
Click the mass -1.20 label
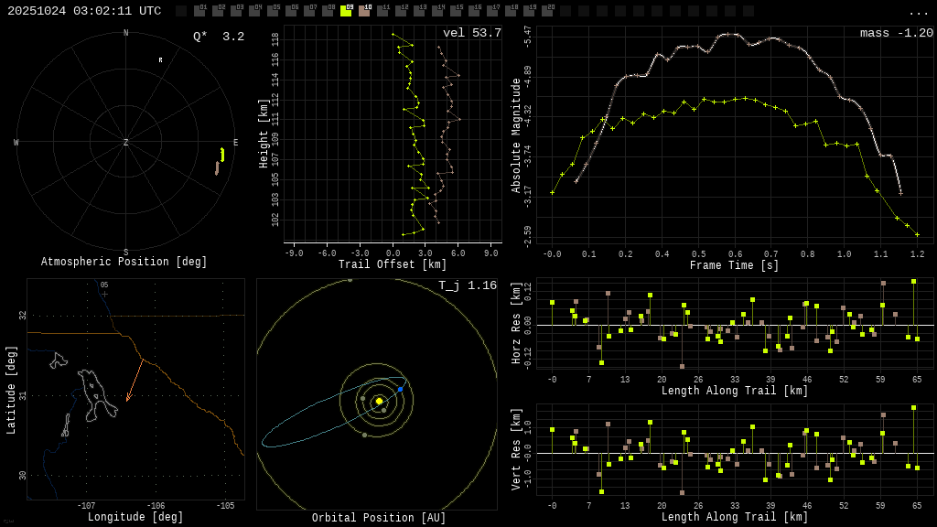[896, 33]
